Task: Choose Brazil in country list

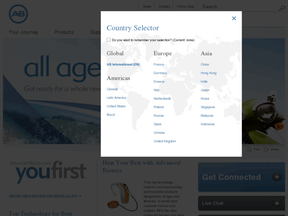Action: (x=111, y=115)
